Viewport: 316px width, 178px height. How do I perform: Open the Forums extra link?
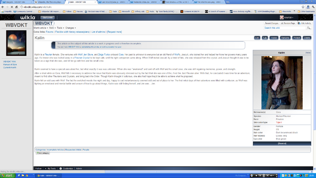49,32
